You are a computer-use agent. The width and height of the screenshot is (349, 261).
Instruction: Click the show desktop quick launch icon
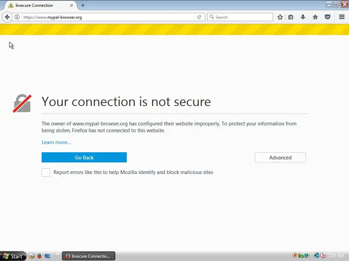[47, 256]
